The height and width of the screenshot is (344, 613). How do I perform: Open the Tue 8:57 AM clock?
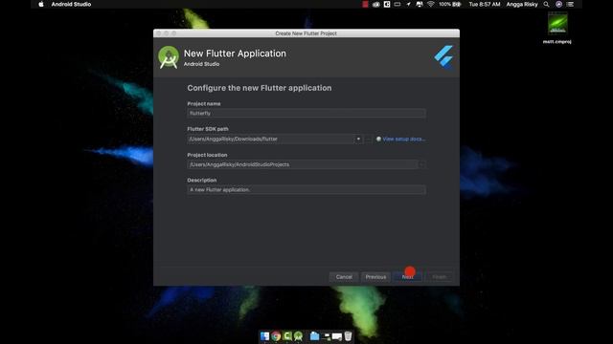coord(485,4)
